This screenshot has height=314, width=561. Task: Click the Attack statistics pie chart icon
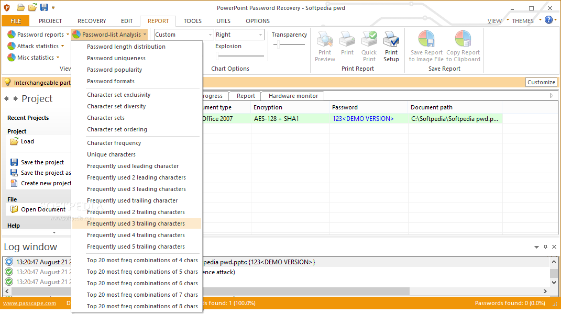pyautogui.click(x=12, y=46)
